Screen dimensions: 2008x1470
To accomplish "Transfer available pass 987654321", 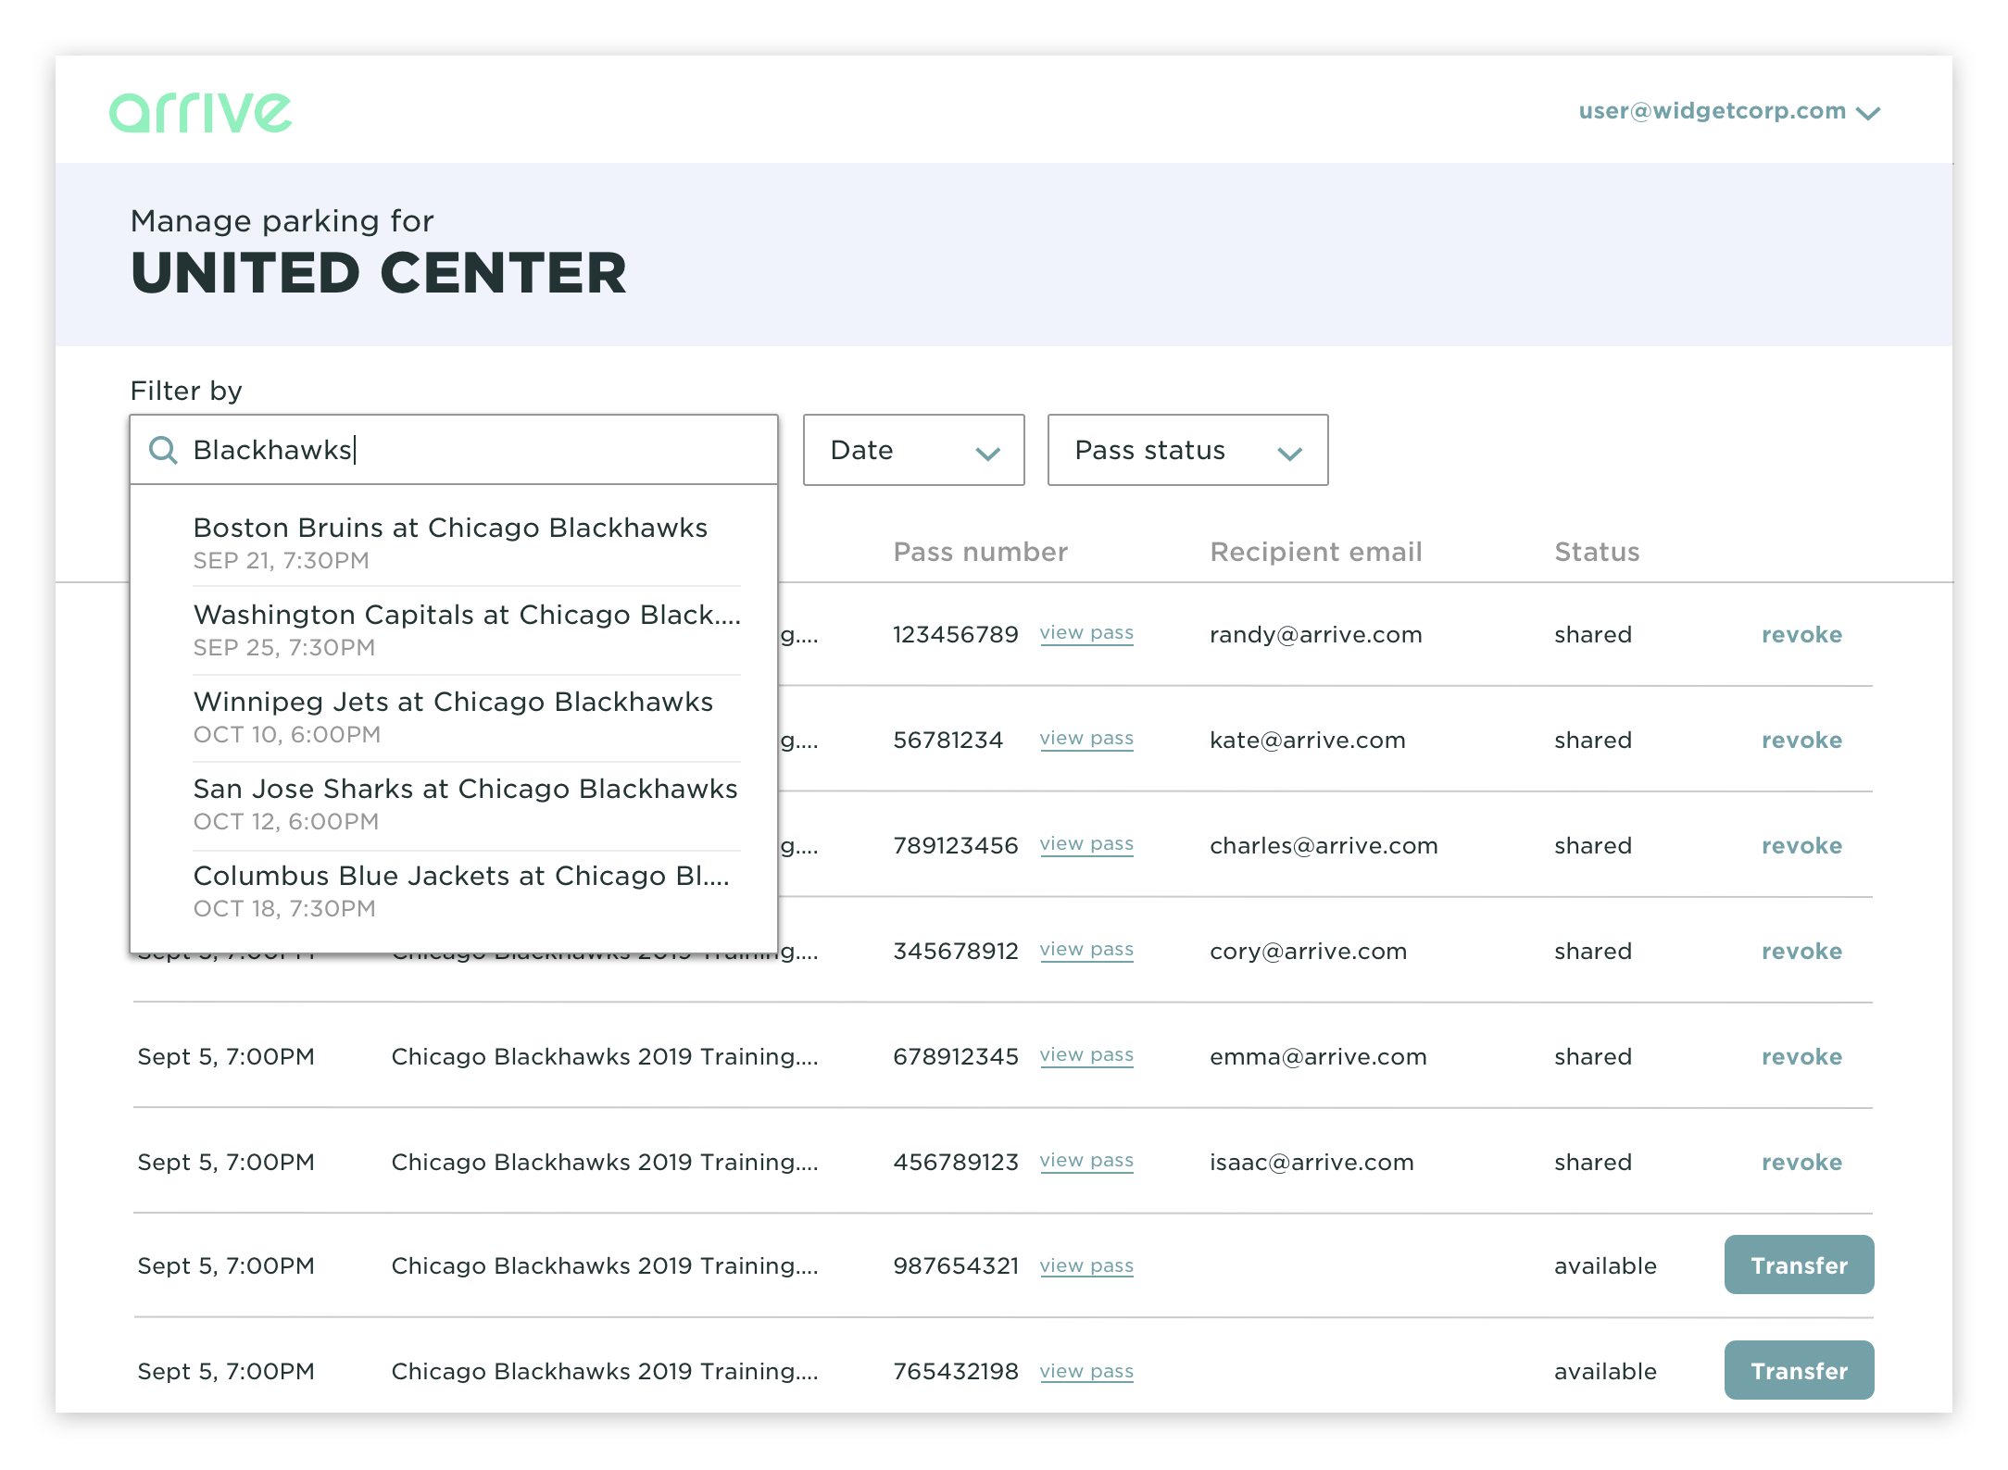I will coord(1799,1265).
